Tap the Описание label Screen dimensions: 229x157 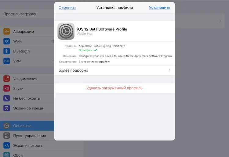70,56
